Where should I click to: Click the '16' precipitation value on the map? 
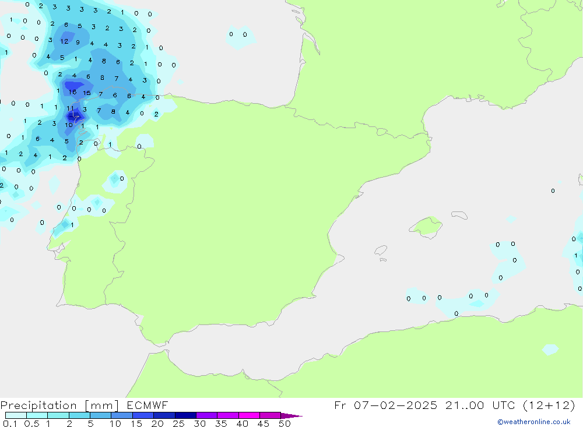(72, 92)
